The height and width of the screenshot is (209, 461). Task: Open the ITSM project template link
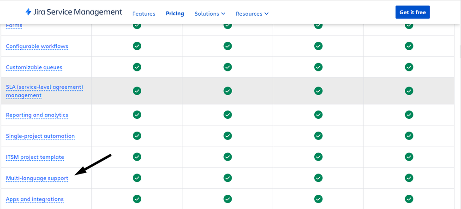pyautogui.click(x=35, y=157)
